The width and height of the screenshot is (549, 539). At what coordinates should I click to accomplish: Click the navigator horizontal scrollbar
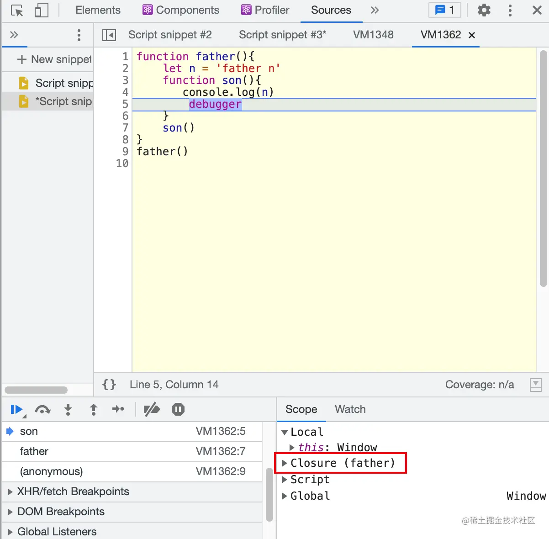tap(36, 390)
